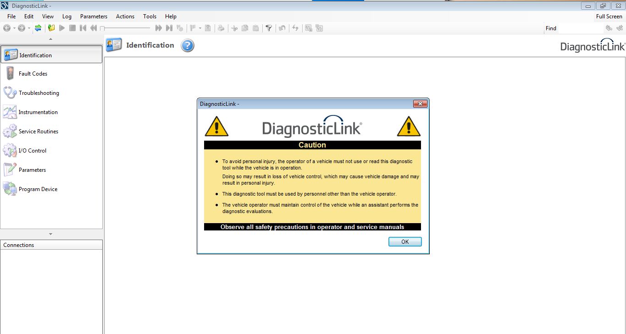Click the play log toolbar button
The image size is (626, 334).
pyautogui.click(x=62, y=28)
